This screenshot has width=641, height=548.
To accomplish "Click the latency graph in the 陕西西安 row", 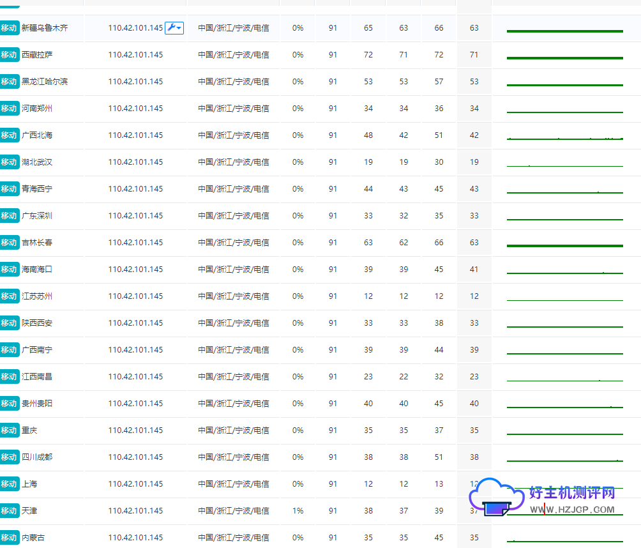I will pos(564,326).
